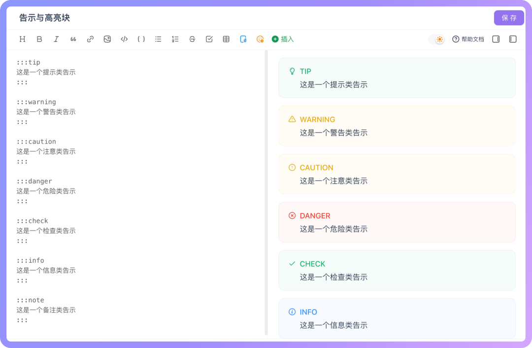Click the triangle icon in WARNING card
Image resolution: width=532 pixels, height=348 pixels.
click(292, 119)
